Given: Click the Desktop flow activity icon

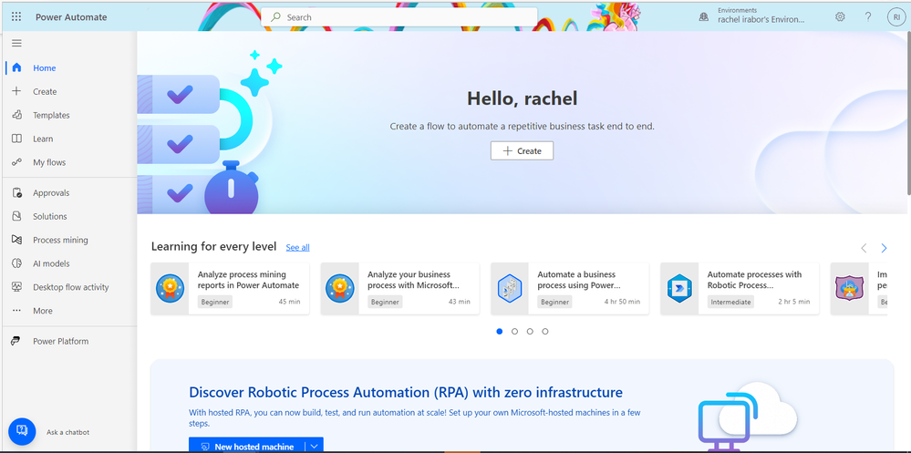Looking at the screenshot, I should 16,287.
